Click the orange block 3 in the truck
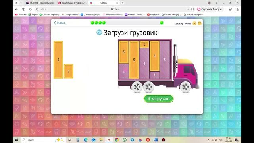254x143 pixels. 123,52
